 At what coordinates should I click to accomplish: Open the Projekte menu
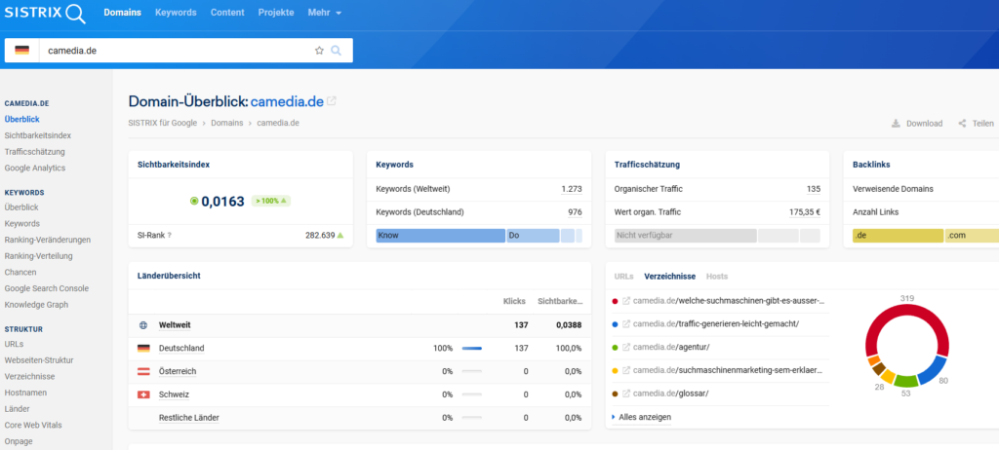[276, 13]
